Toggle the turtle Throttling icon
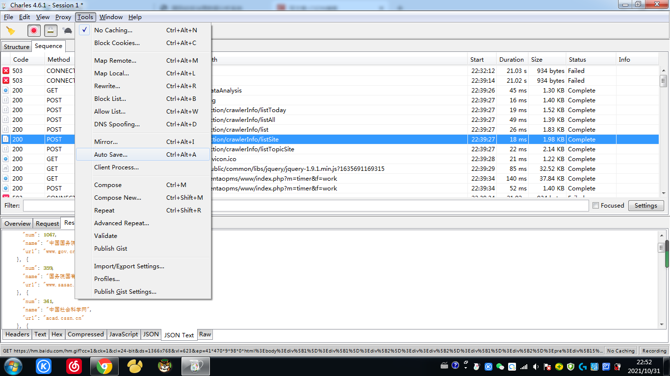Viewport: 670px width, 376px height. [x=67, y=31]
